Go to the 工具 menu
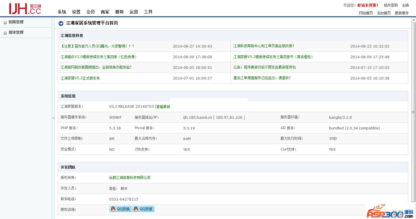This screenshot has height=219, width=416. click(148, 12)
